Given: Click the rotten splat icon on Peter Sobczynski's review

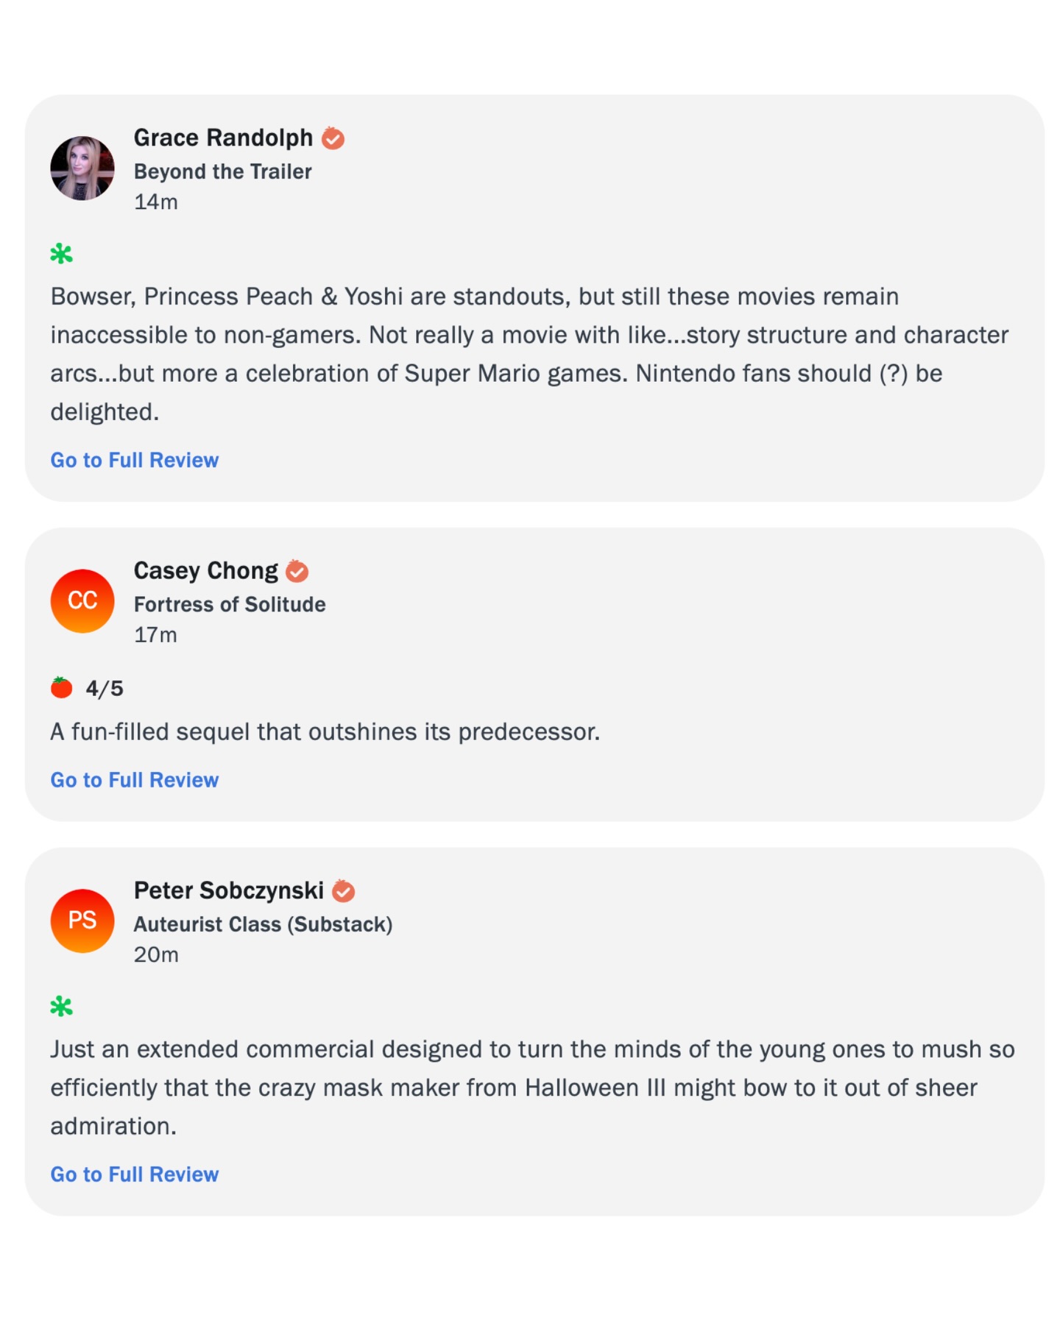Looking at the screenshot, I should pyautogui.click(x=62, y=1007).
